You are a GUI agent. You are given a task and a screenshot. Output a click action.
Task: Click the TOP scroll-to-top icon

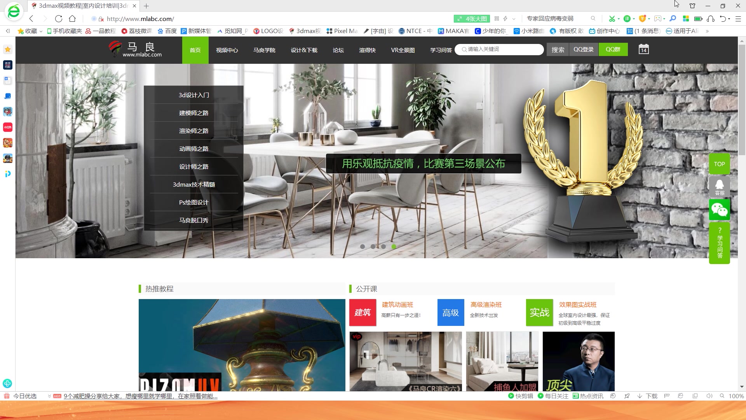[x=719, y=164]
